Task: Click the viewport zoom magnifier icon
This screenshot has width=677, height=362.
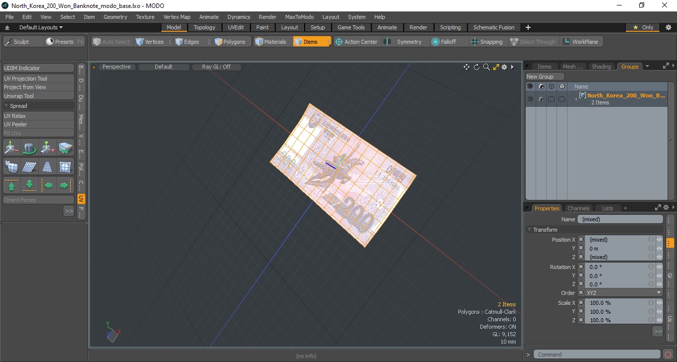Action: (x=486, y=67)
